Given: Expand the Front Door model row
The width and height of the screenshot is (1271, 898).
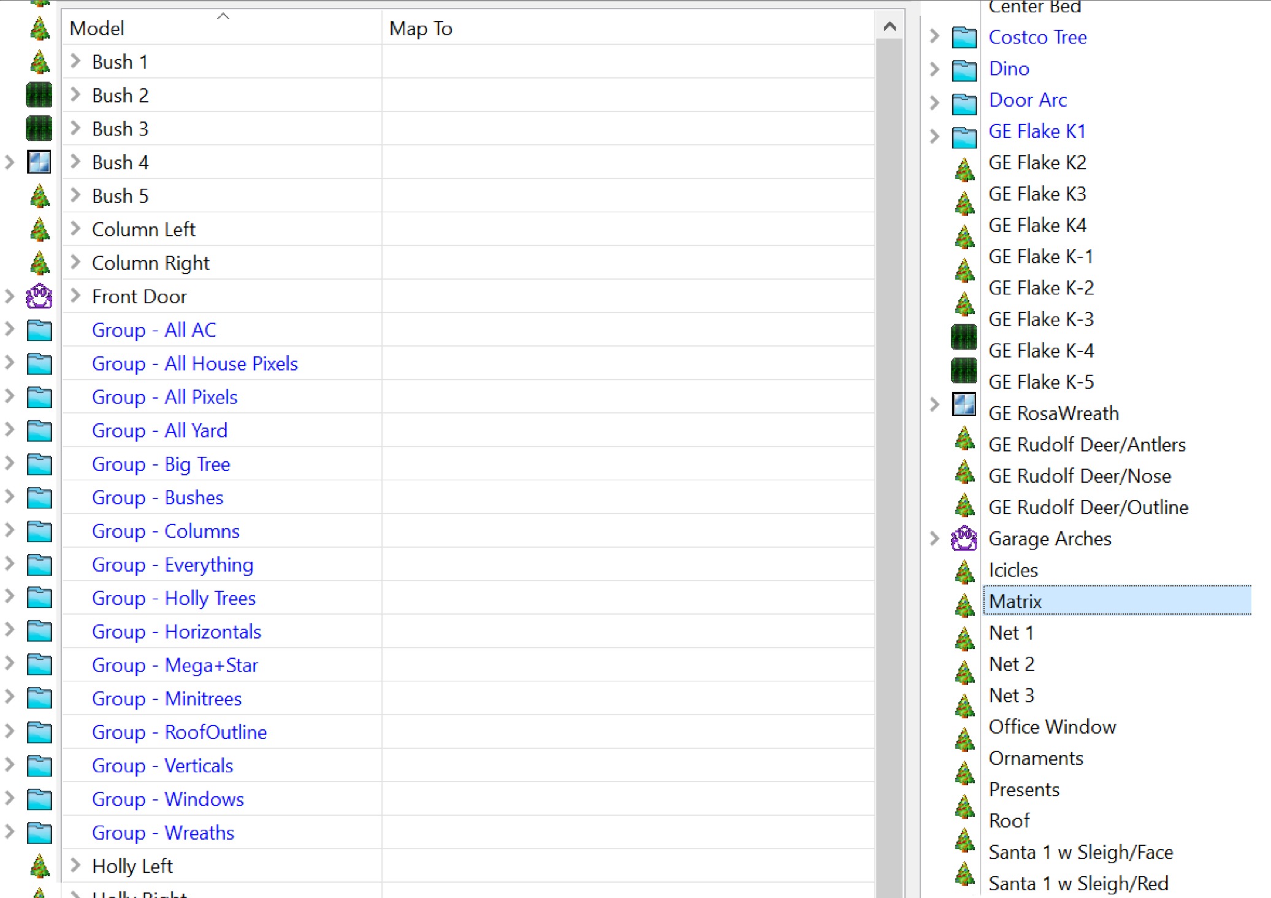Looking at the screenshot, I should [75, 296].
